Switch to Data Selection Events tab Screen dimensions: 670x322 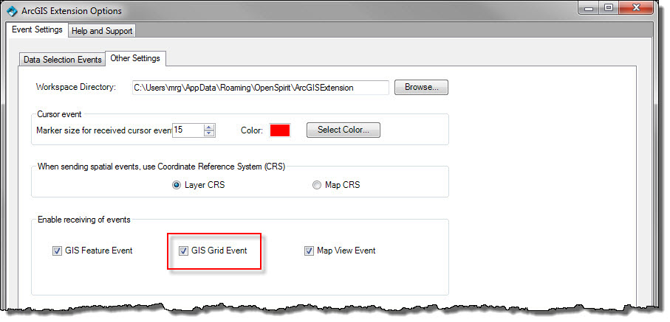pos(62,60)
